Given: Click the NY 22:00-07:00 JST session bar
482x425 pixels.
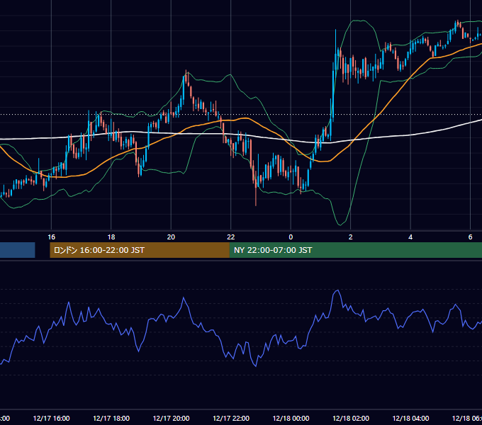Looking at the screenshot, I should 356,250.
